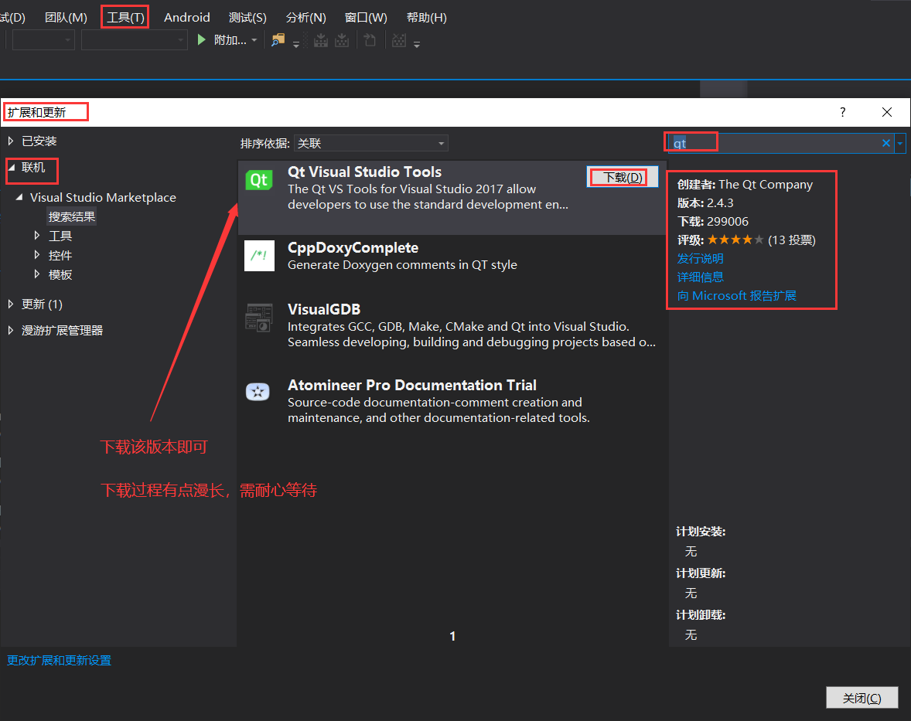Click the 版本: 2.4.3 version text
Screen dimensions: 911x721
point(705,202)
